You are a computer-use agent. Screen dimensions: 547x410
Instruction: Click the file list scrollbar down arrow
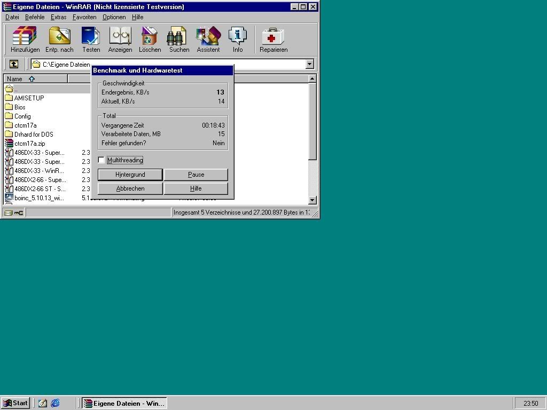tap(312, 200)
